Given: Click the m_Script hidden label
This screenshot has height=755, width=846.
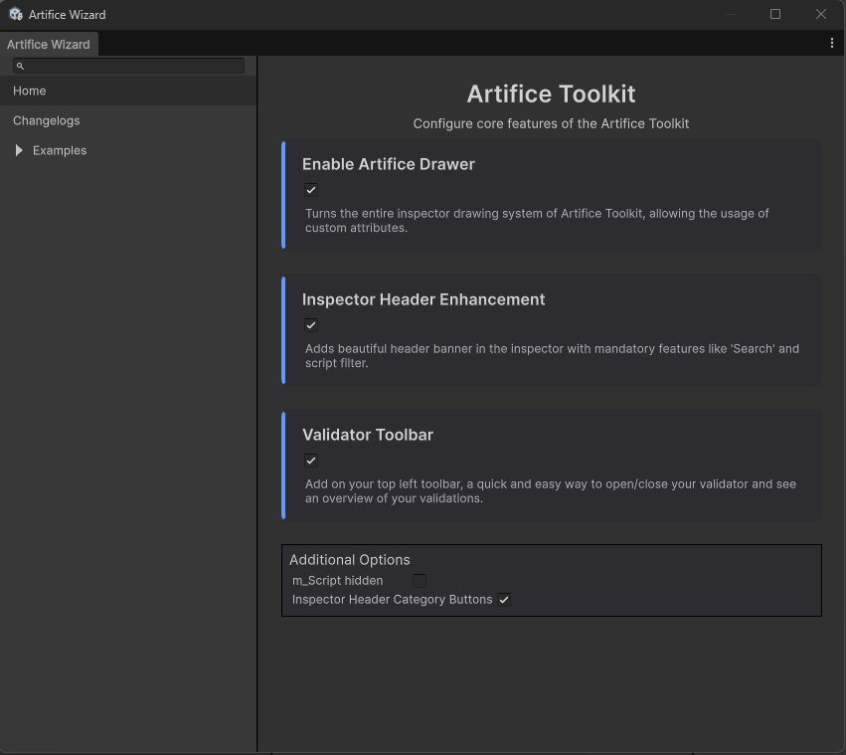Looking at the screenshot, I should click(338, 581).
